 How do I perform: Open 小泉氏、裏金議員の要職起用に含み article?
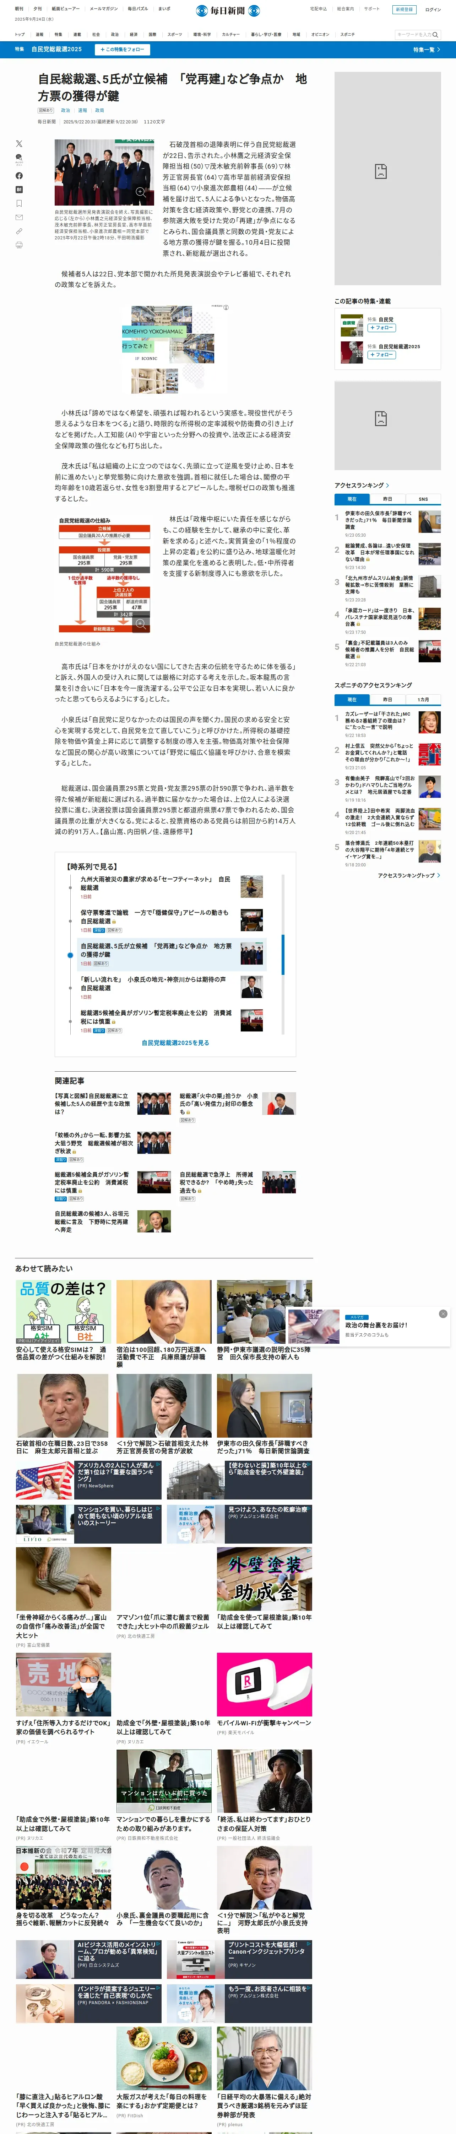[x=164, y=1920]
